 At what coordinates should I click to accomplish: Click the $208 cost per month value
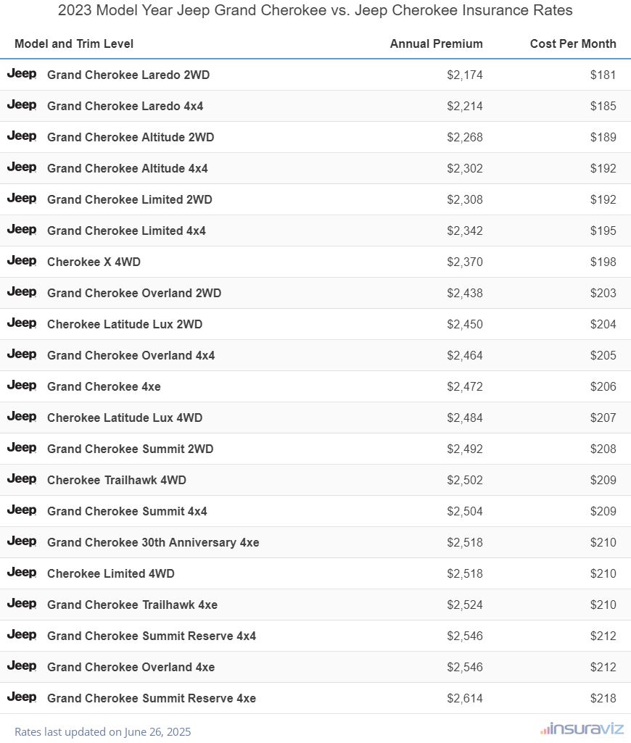[603, 449]
